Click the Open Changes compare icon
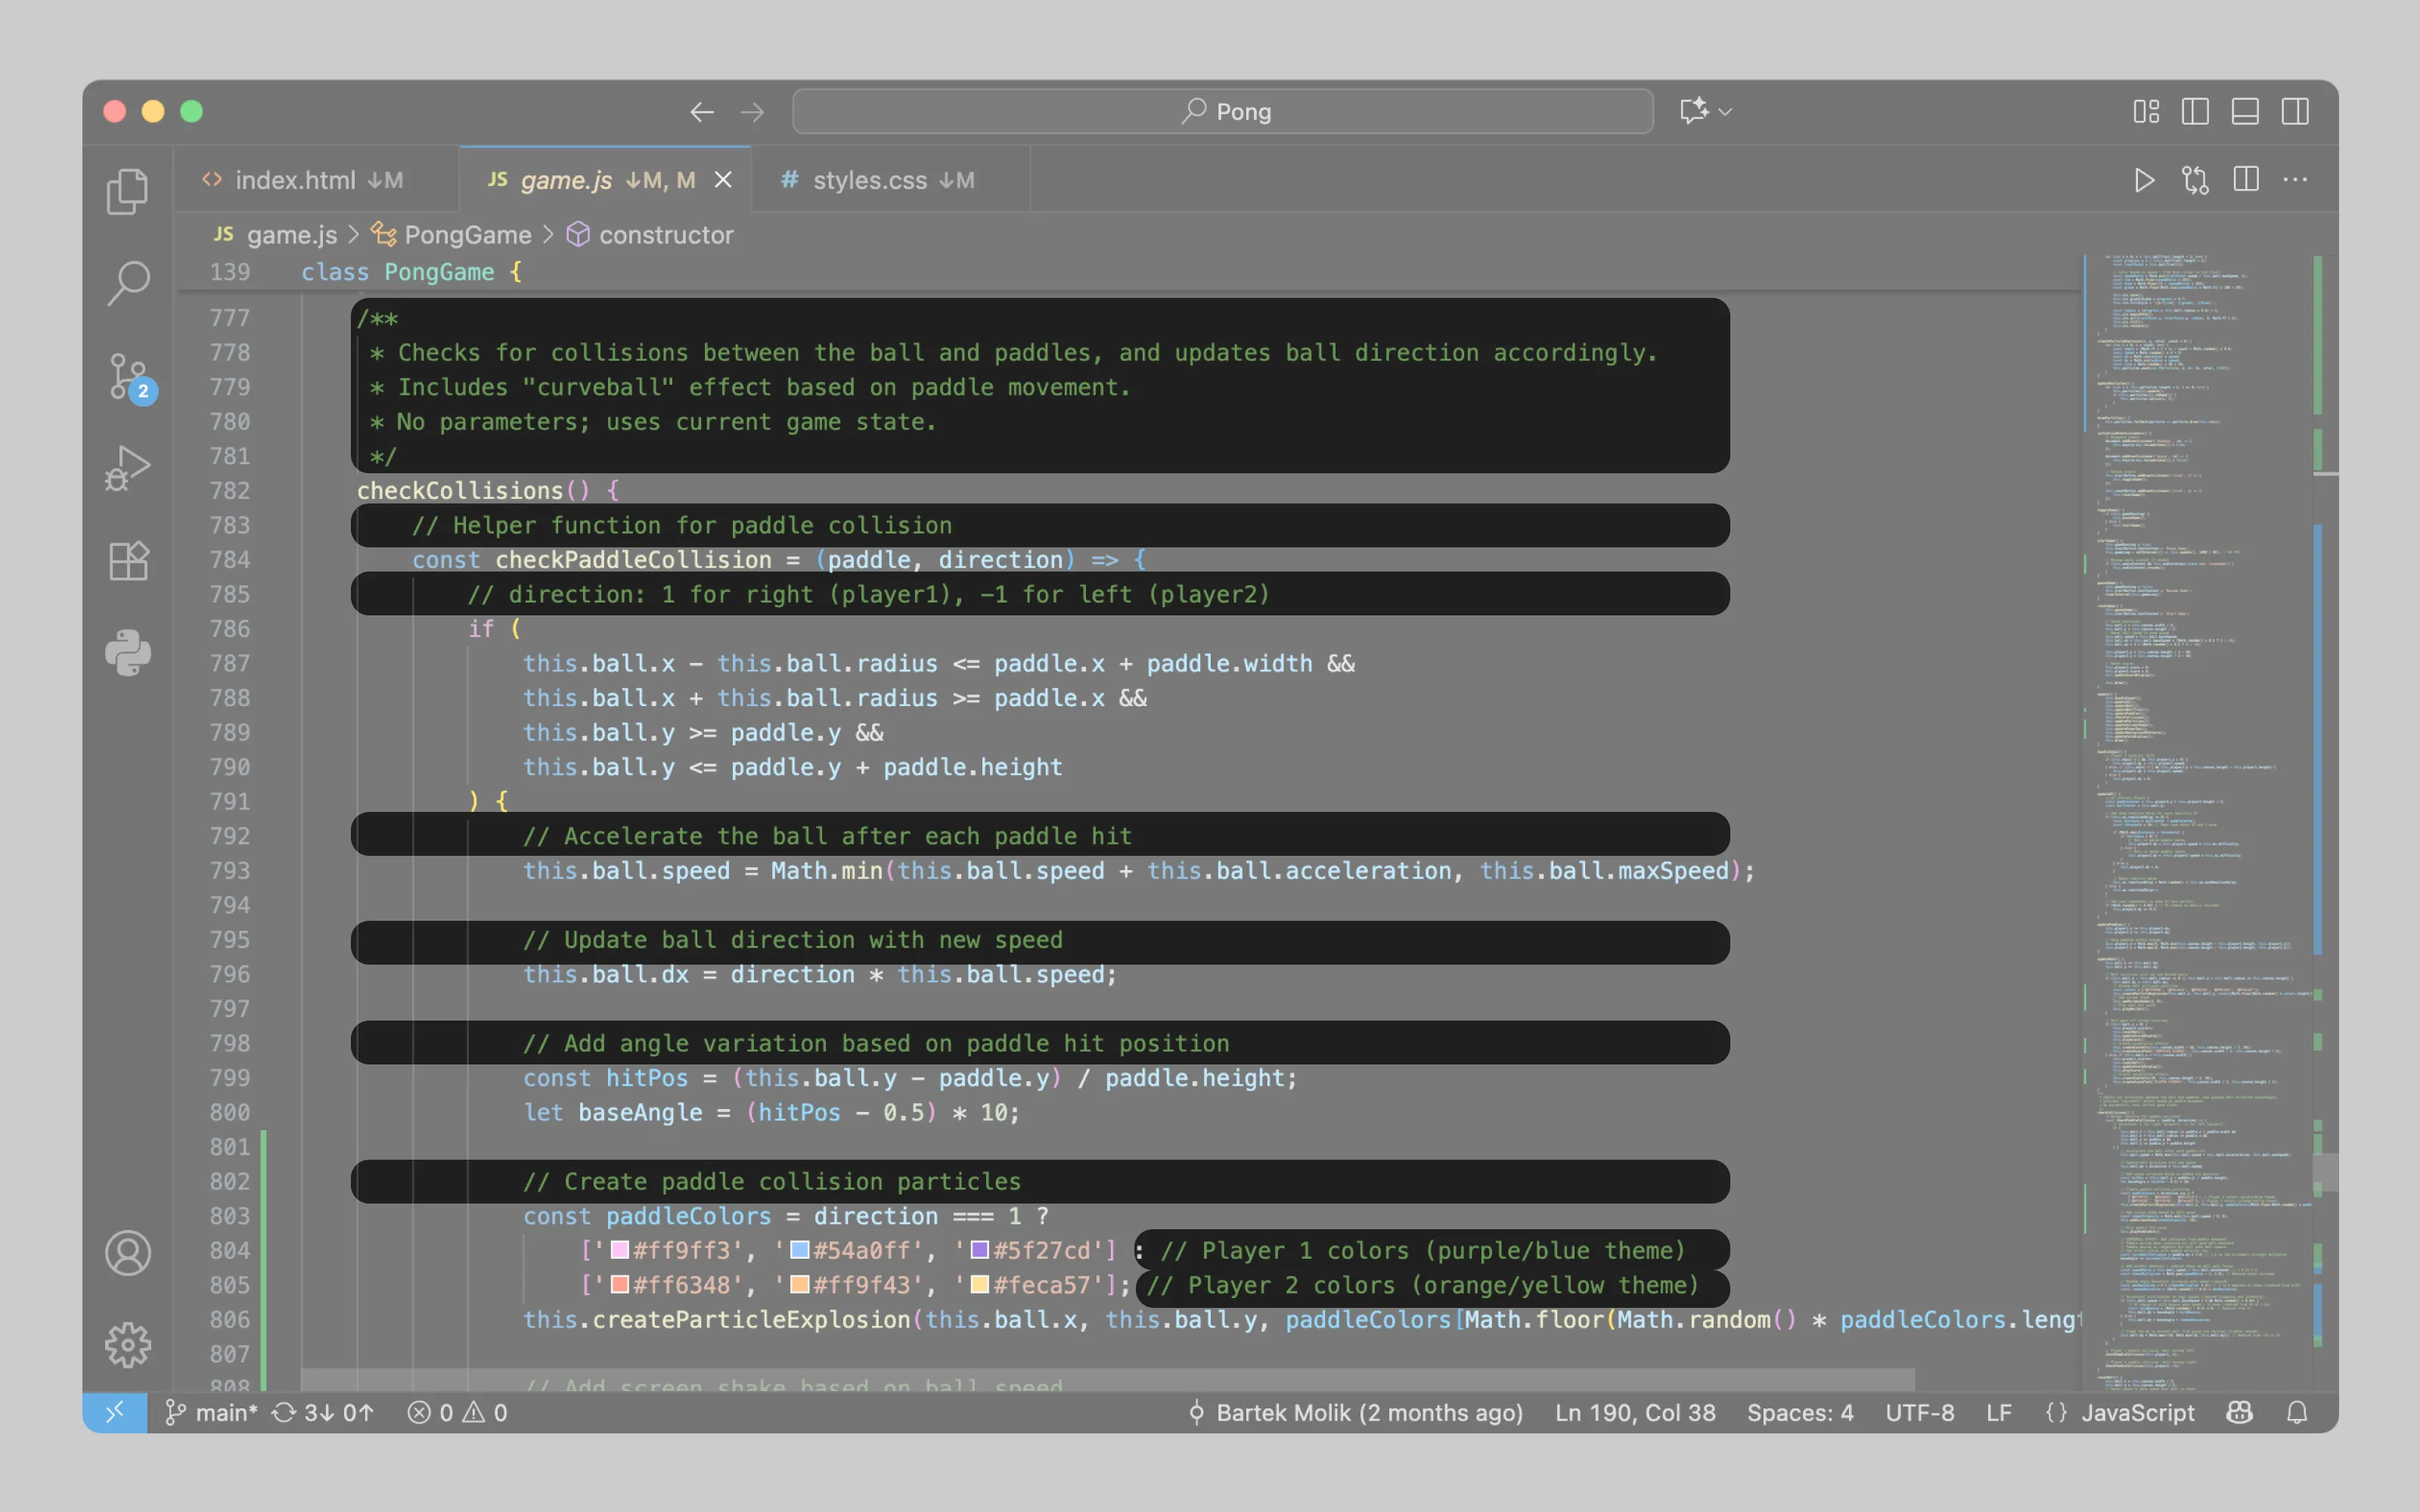The image size is (2420, 1512). click(2195, 180)
